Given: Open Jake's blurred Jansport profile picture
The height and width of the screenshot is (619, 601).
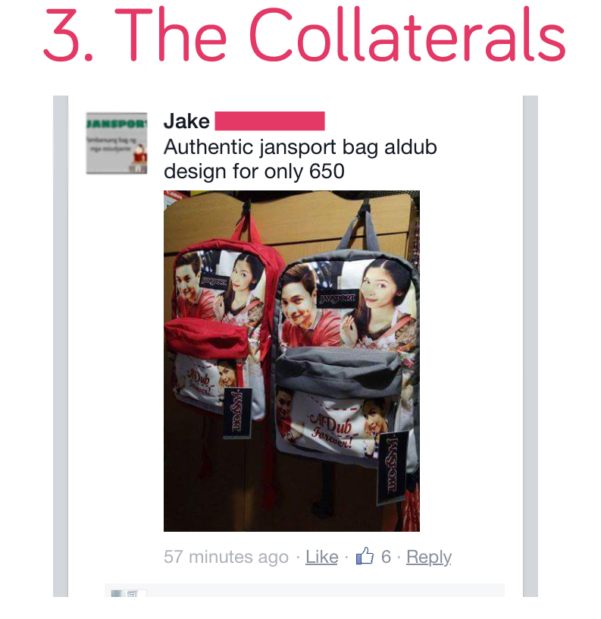Looking at the screenshot, I should 117,143.
